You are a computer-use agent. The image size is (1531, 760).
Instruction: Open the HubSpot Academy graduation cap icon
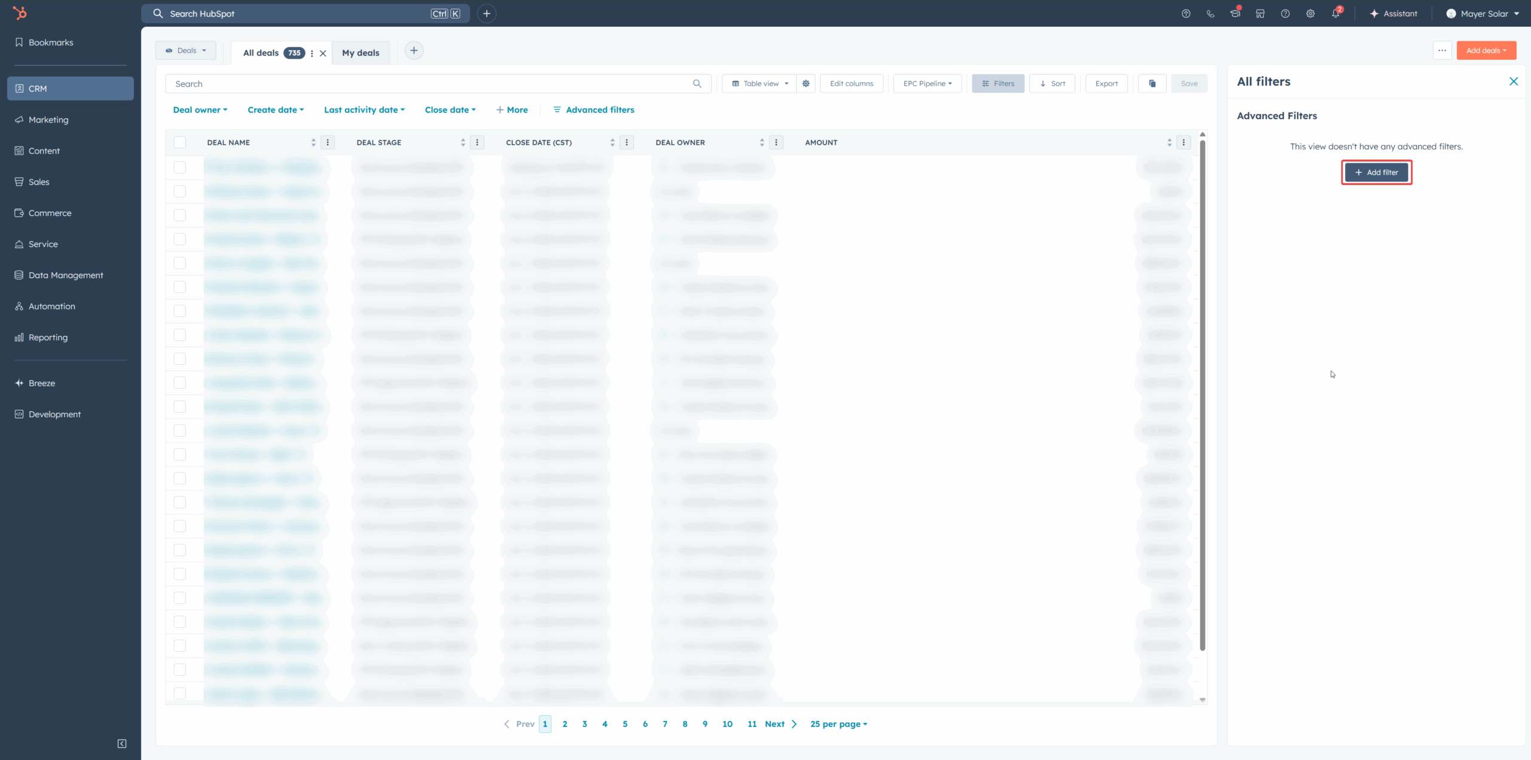(x=1235, y=13)
